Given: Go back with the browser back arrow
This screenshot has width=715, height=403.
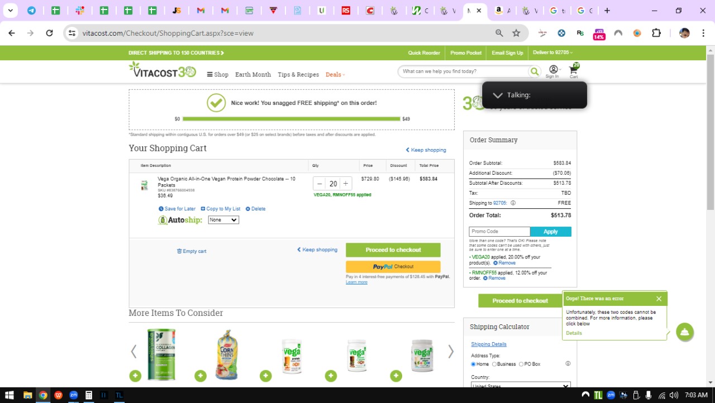Looking at the screenshot, I should tap(12, 33).
